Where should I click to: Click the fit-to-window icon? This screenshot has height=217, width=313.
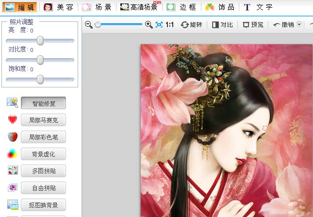coord(159,24)
